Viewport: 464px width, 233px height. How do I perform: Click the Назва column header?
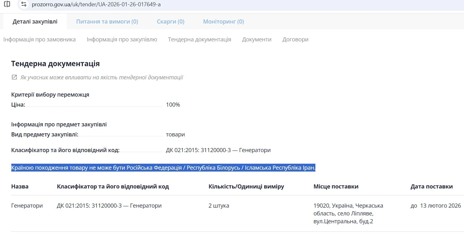click(20, 187)
